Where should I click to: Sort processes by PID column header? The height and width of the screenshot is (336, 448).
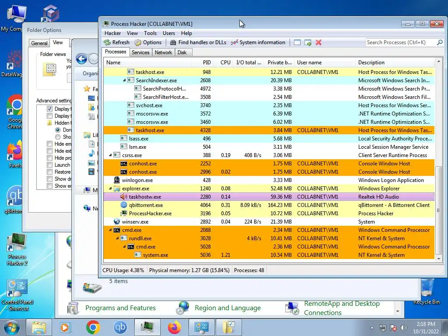point(206,62)
